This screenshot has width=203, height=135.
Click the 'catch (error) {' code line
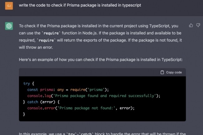(x=41, y=102)
